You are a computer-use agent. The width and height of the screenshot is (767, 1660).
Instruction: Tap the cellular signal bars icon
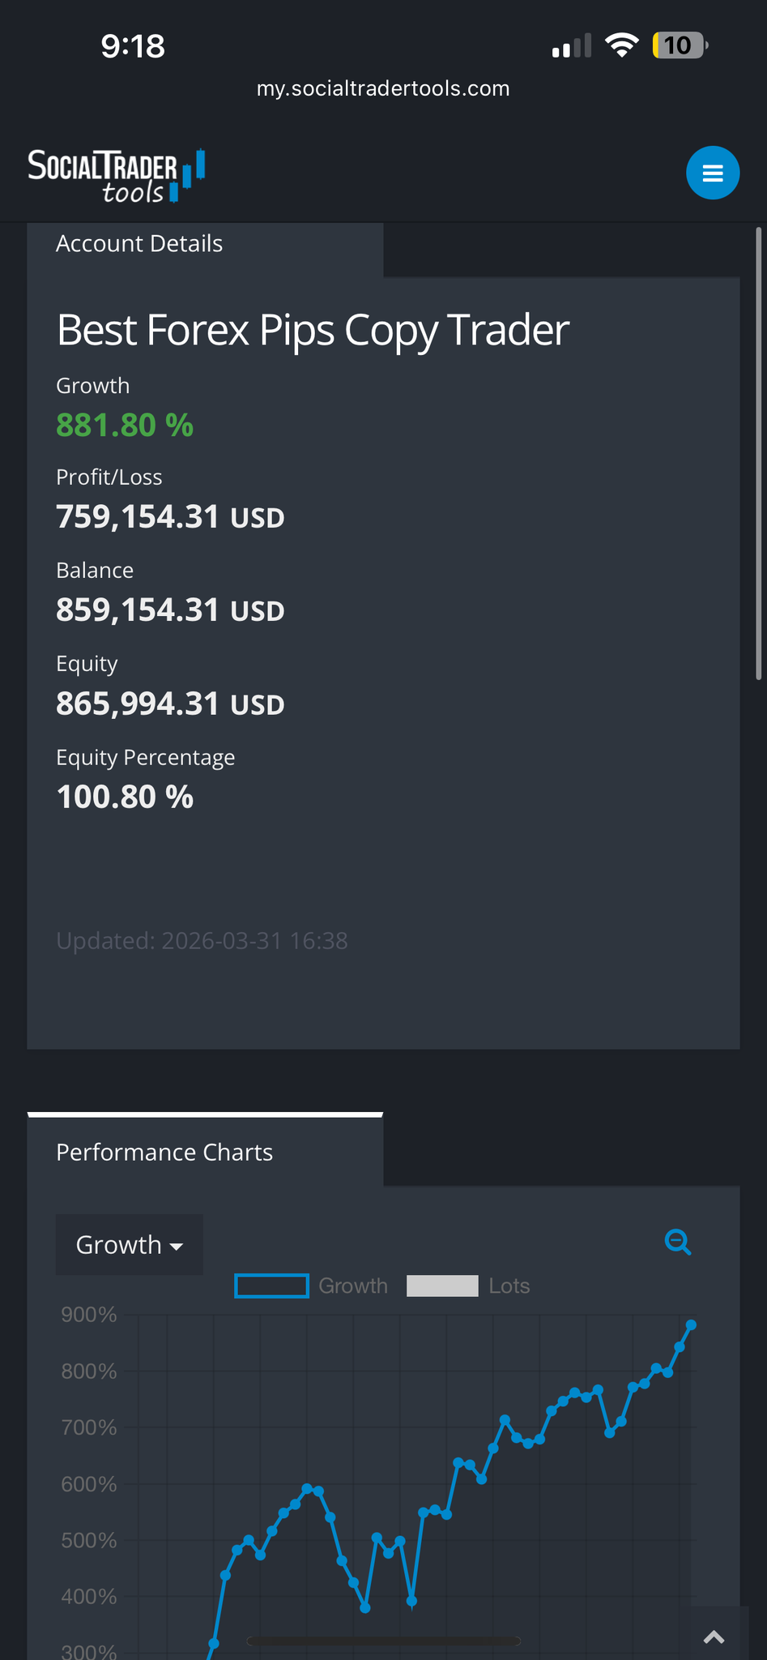(571, 47)
